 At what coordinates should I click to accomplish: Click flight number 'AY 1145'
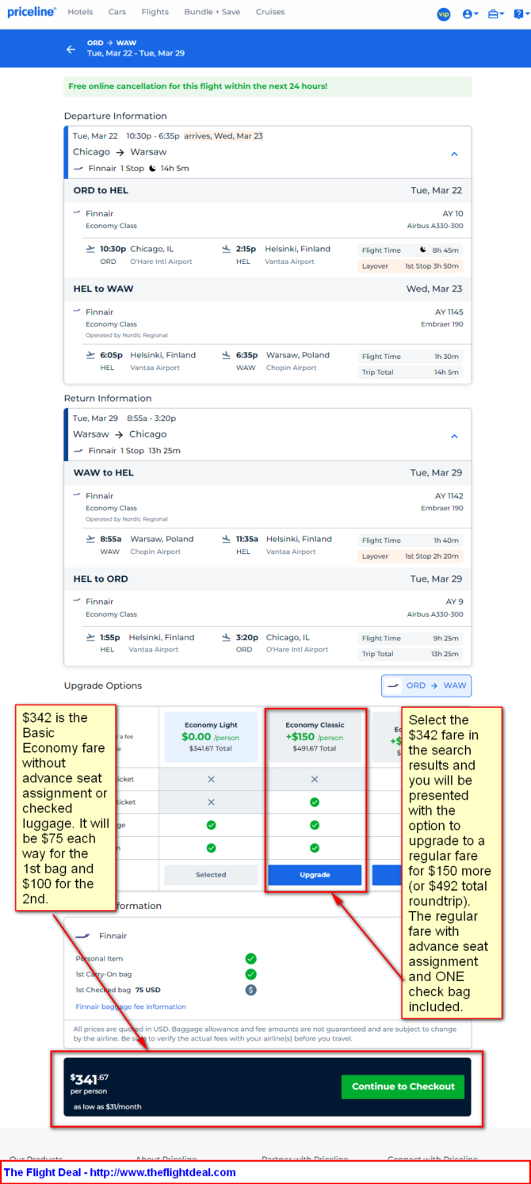(x=449, y=312)
